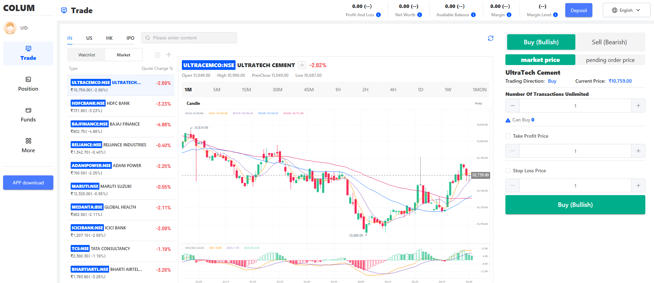Viewport: 654px width, 283px height.
Task: Click the plus icon beside Market tab
Action: click(x=169, y=55)
